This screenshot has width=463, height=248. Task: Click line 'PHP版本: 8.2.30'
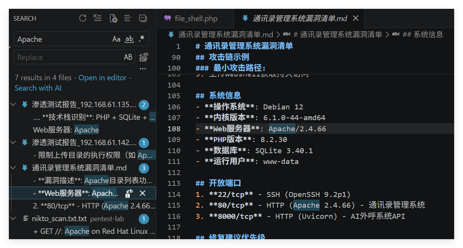point(241,139)
